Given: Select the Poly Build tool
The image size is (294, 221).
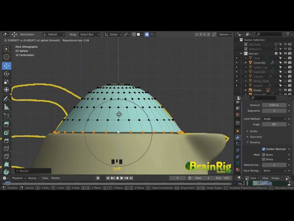Looking at the screenshot, I should [6, 164].
